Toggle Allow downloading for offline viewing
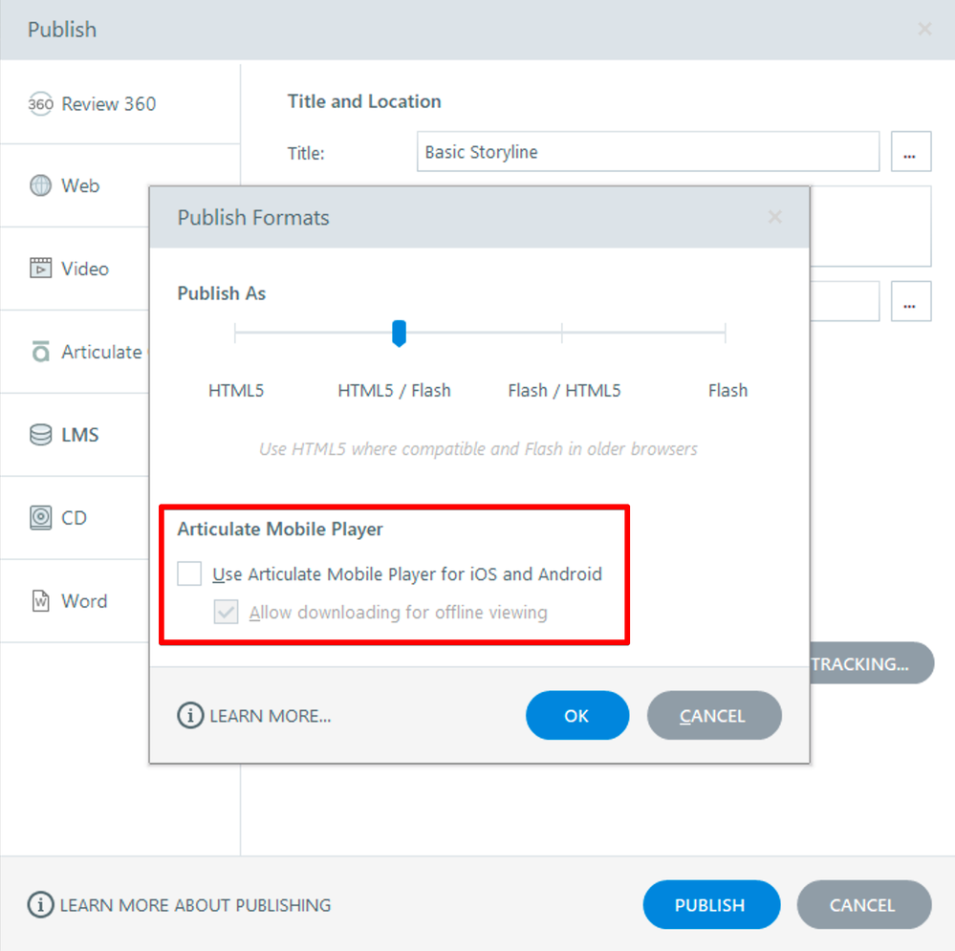This screenshot has width=955, height=951. (226, 612)
